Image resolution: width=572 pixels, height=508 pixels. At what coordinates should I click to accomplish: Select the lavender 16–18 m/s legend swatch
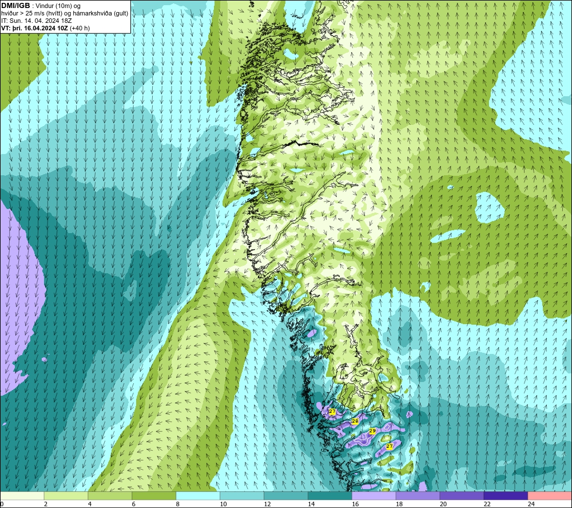[x=374, y=495]
